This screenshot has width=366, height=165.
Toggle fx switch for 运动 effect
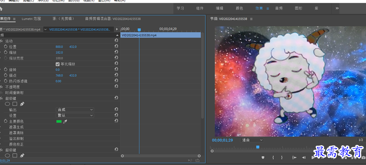(x=1, y=41)
